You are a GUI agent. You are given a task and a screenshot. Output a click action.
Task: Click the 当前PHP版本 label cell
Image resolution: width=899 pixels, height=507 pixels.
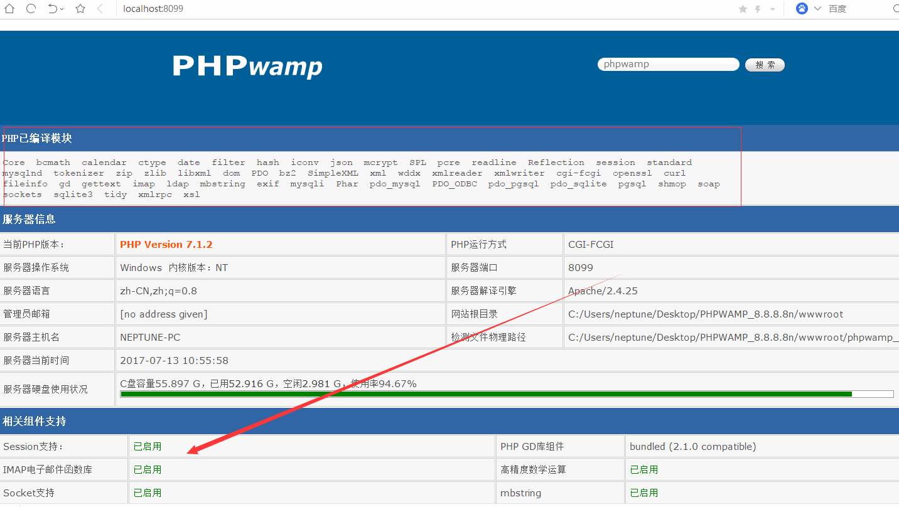pos(57,245)
